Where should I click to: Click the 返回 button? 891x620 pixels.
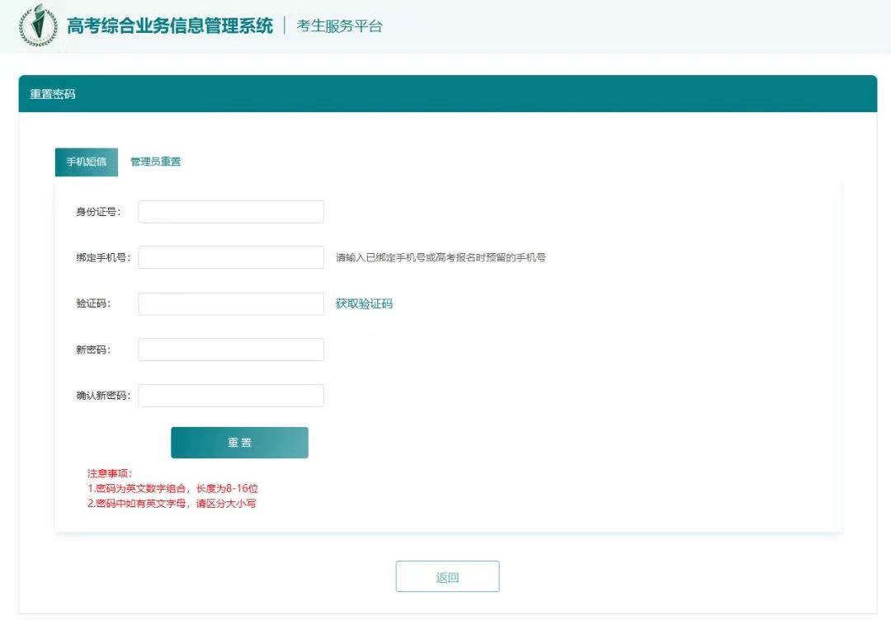click(x=447, y=576)
